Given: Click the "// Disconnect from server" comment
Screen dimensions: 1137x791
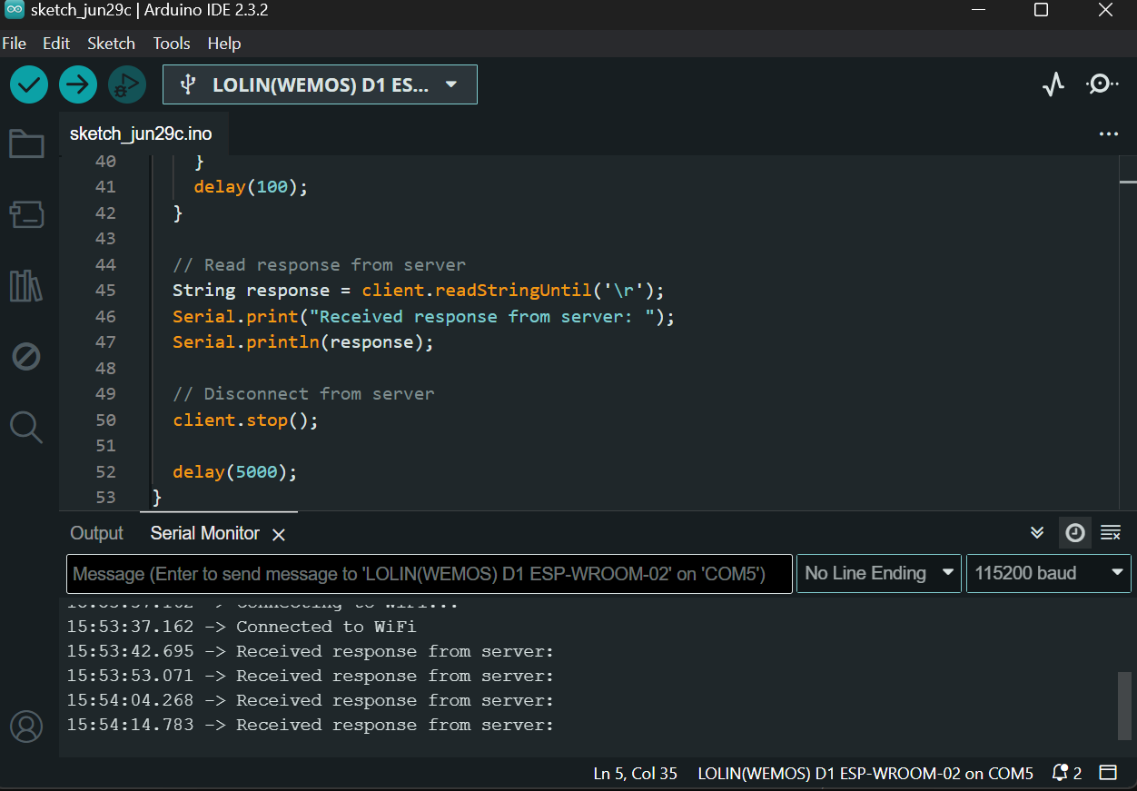Looking at the screenshot, I should [303, 394].
